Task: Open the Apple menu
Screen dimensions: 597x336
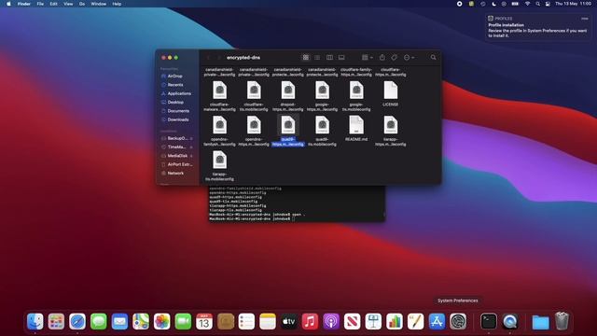Action: tap(8, 4)
